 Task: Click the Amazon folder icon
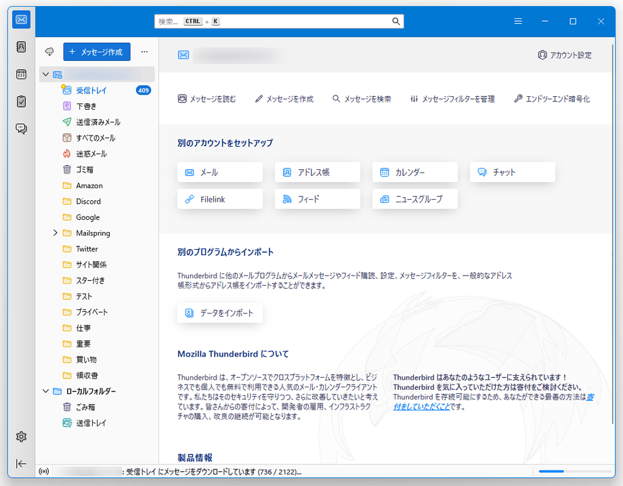point(67,185)
